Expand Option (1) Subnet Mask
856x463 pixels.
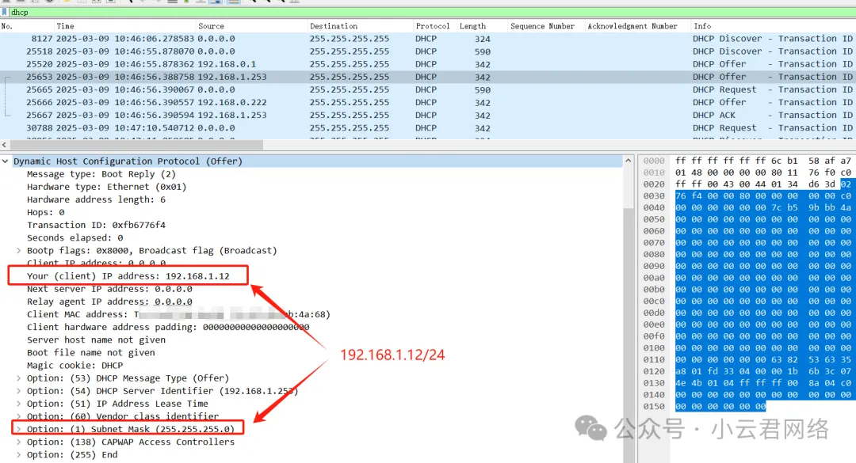point(19,429)
